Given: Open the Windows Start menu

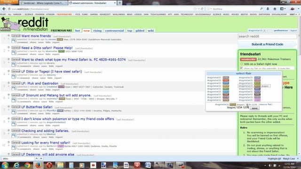Looking at the screenshot, I should [x=5, y=165].
